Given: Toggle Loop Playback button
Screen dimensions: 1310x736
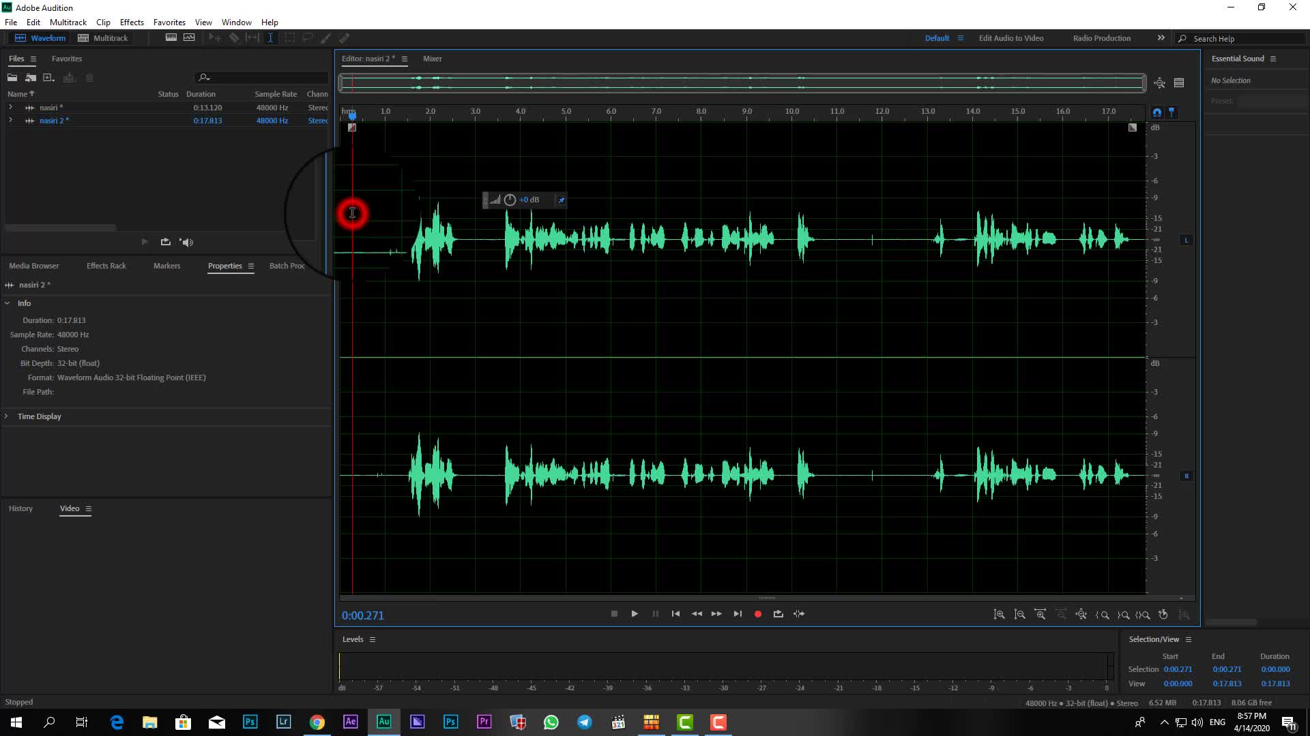Looking at the screenshot, I should 778,614.
